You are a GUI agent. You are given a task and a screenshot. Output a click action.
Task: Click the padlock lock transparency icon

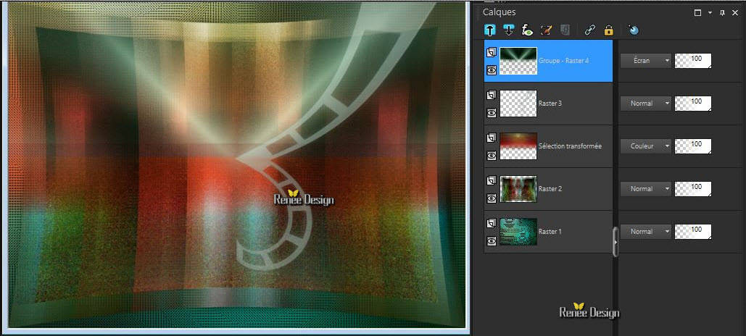coord(608,30)
